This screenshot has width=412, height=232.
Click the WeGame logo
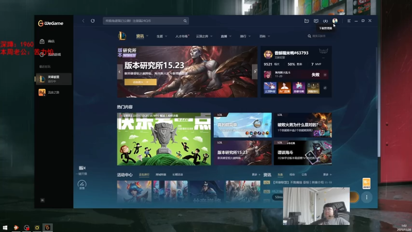pos(50,23)
